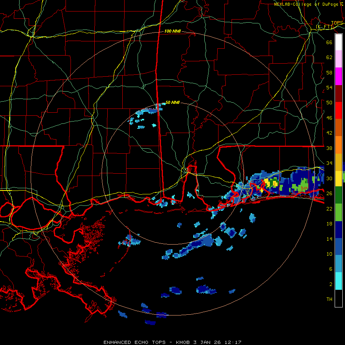The height and width of the screenshot is (345, 345).
Task: Click the legend value "22"
Action: click(329, 209)
